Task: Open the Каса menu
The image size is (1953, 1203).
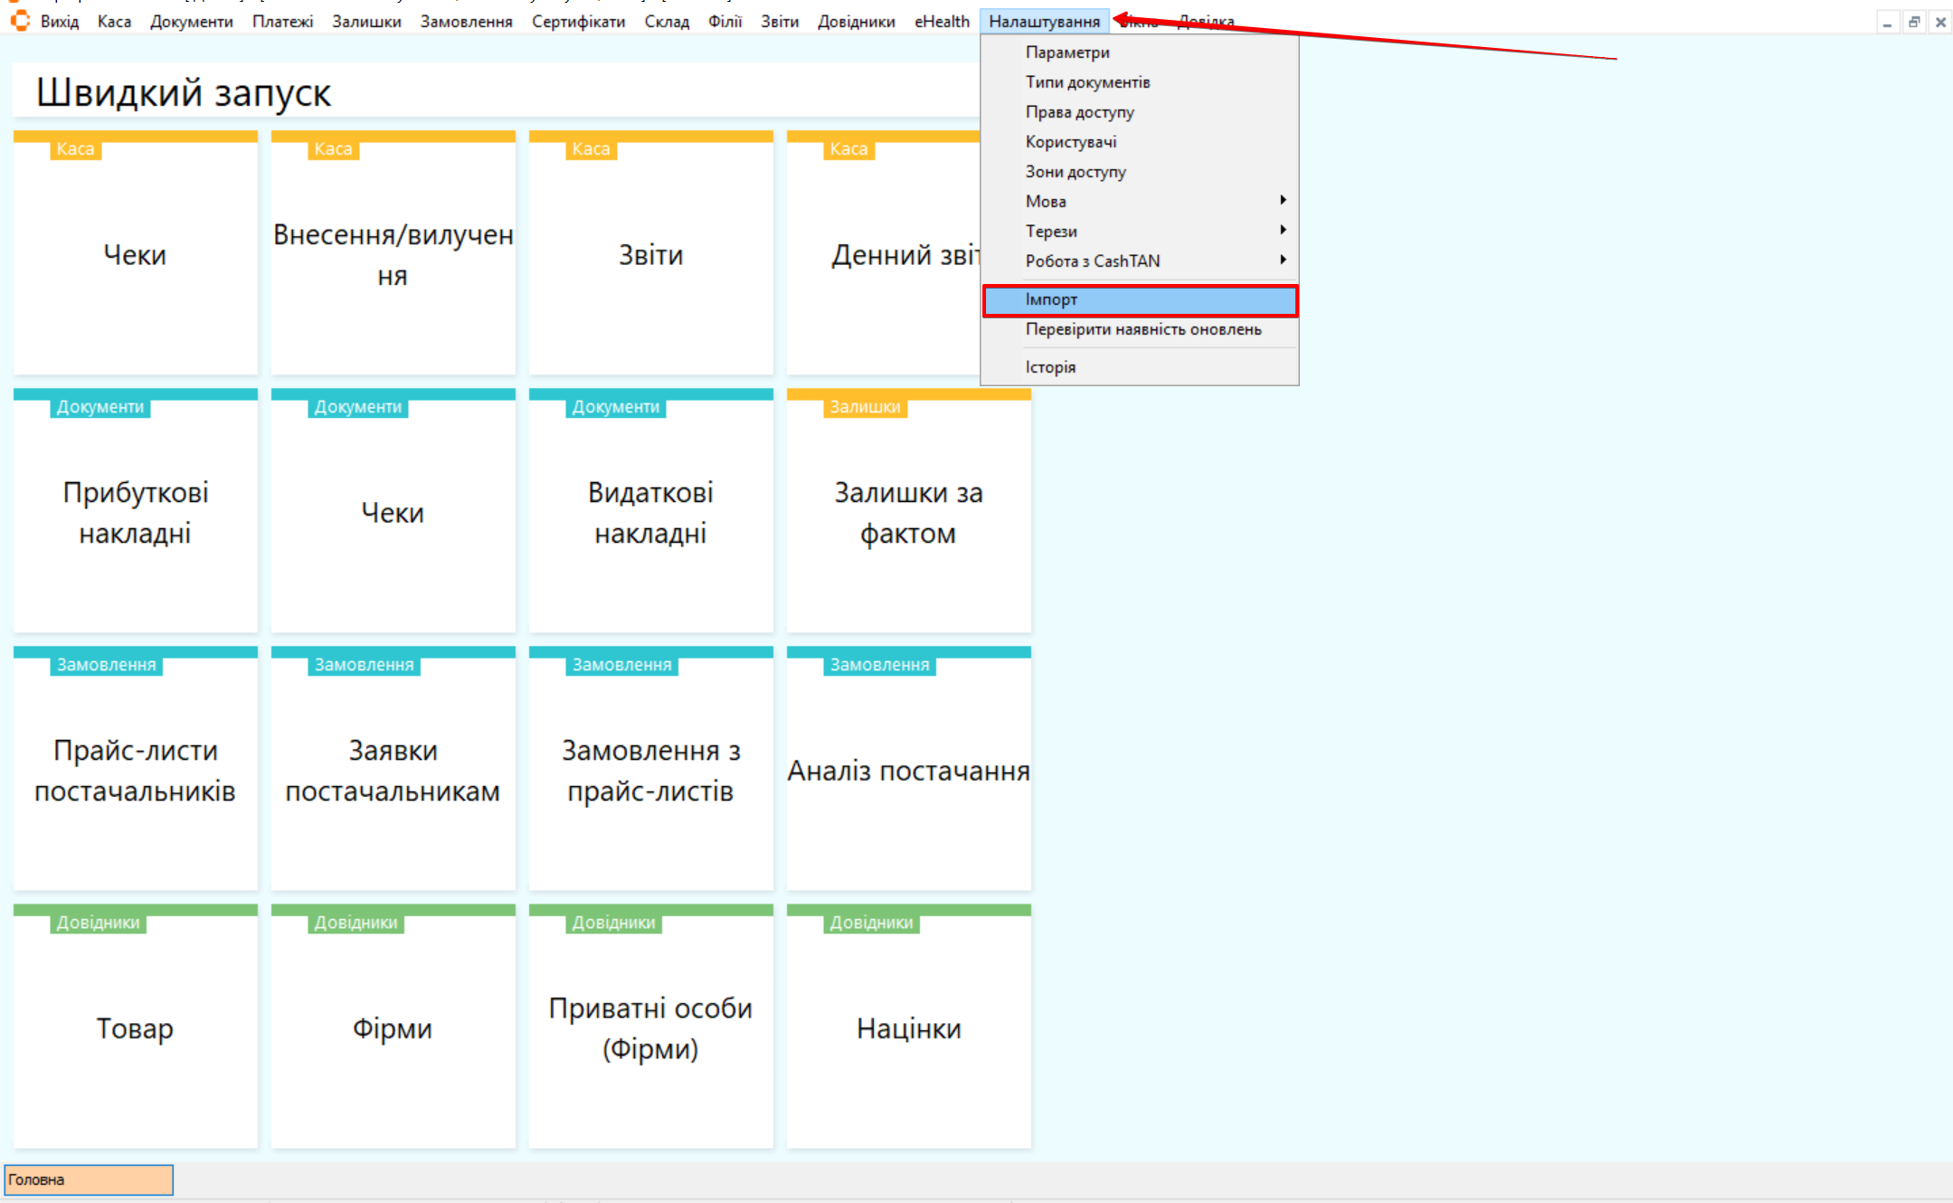Action: click(114, 22)
